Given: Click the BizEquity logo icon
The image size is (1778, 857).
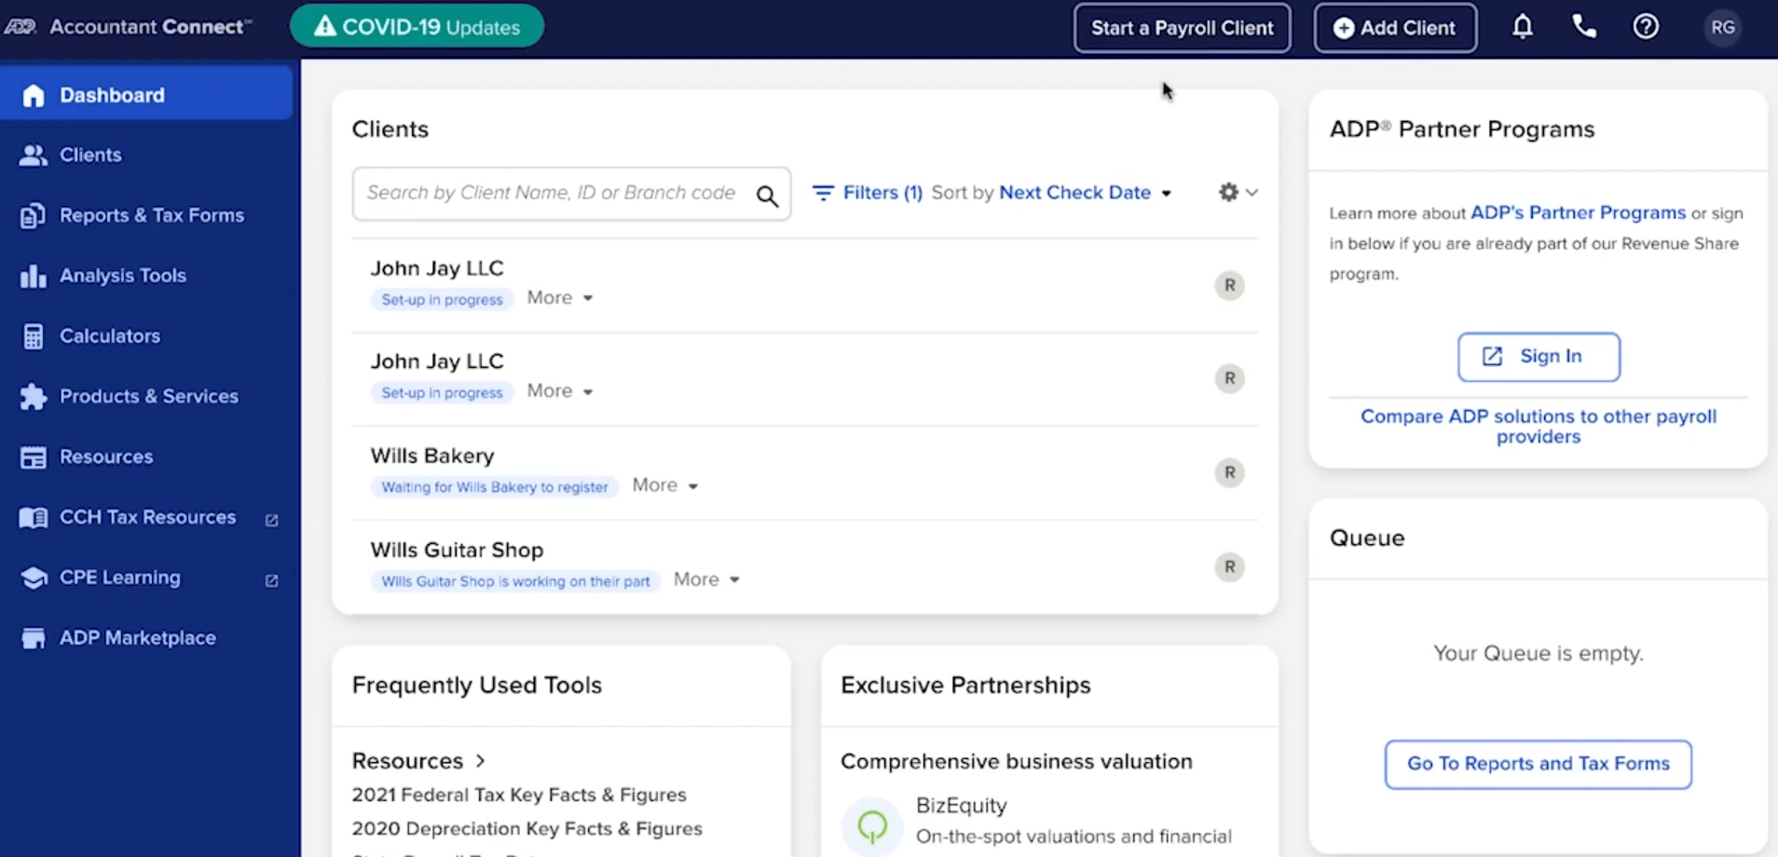Looking at the screenshot, I should click(x=872, y=824).
